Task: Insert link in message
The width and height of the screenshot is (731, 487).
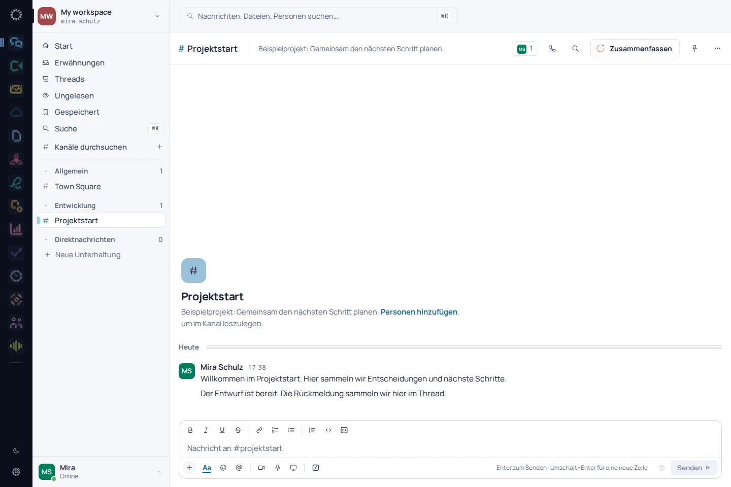Action: [259, 430]
